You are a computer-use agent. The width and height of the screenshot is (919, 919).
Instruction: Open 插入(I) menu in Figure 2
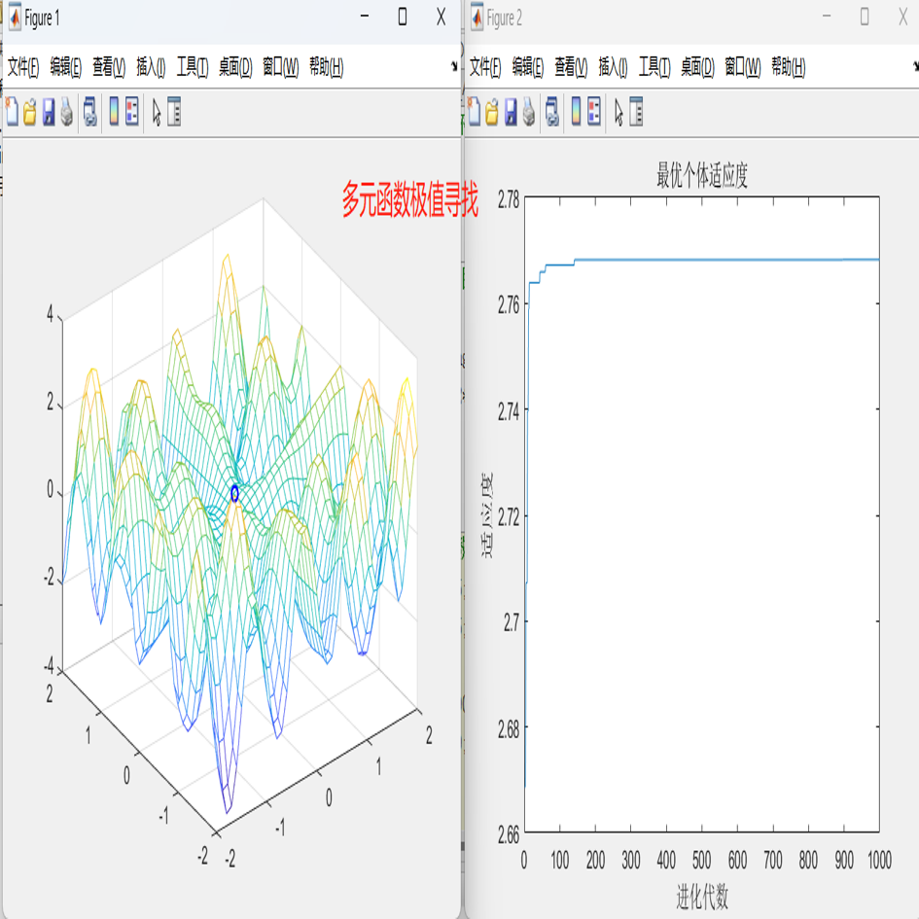point(613,67)
